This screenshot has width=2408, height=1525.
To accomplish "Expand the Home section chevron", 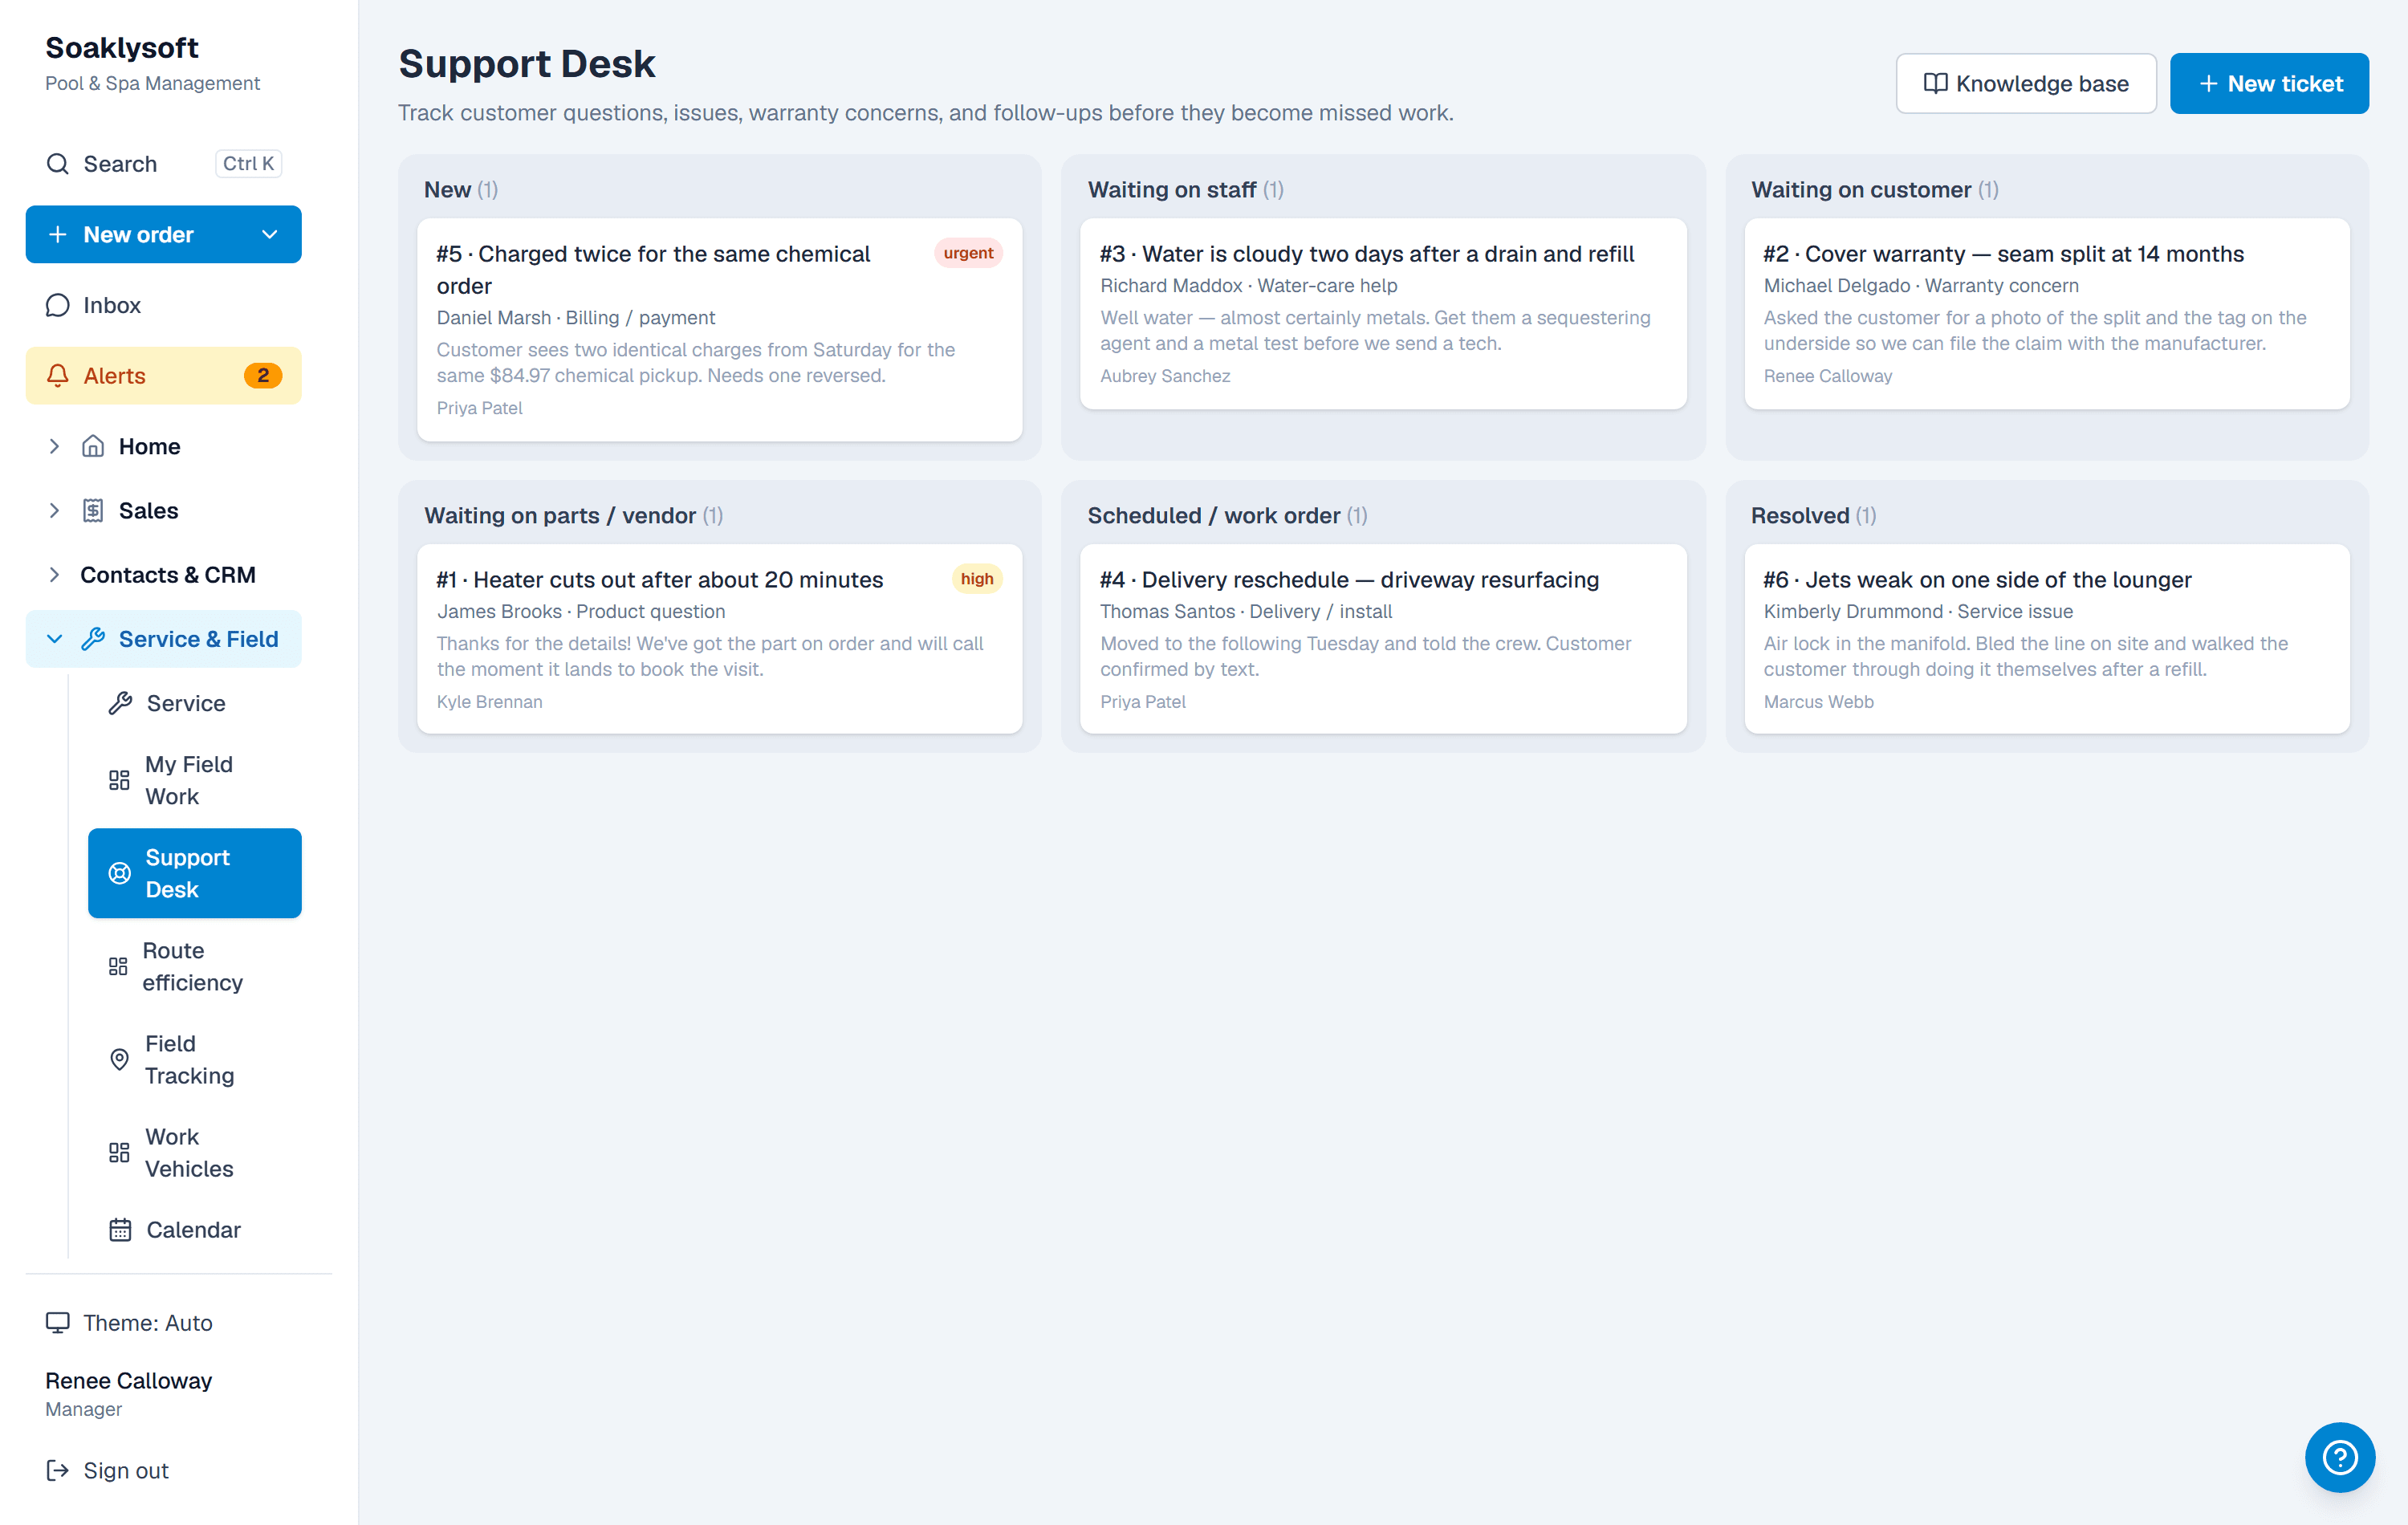I will point(54,446).
